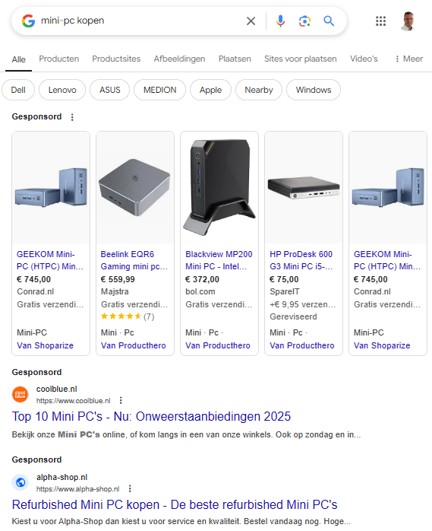The image size is (432, 531).
Task: Switch to the Afbeeldingen tab
Action: [179, 59]
